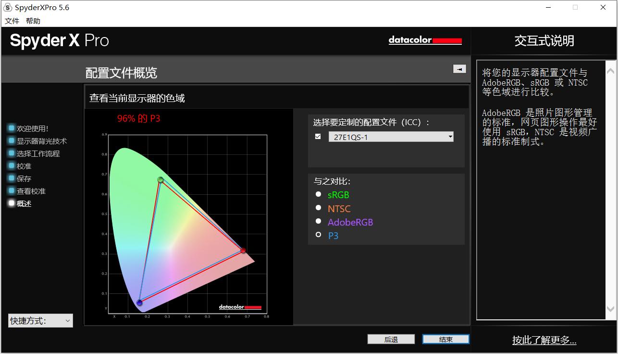This screenshot has width=618, height=354.
Task: Toggle the 27E1QS-1 profile checkbox
Action: 318,137
